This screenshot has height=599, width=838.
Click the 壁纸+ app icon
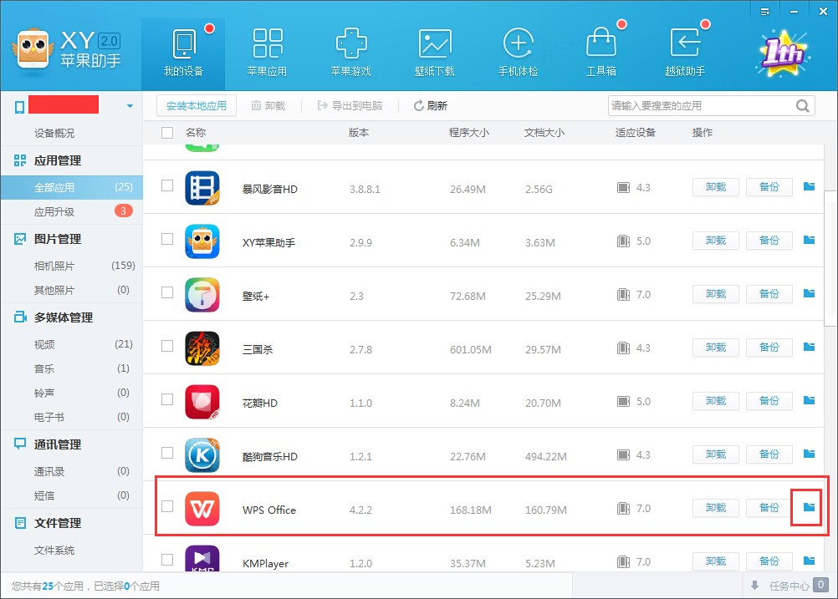[x=202, y=295]
